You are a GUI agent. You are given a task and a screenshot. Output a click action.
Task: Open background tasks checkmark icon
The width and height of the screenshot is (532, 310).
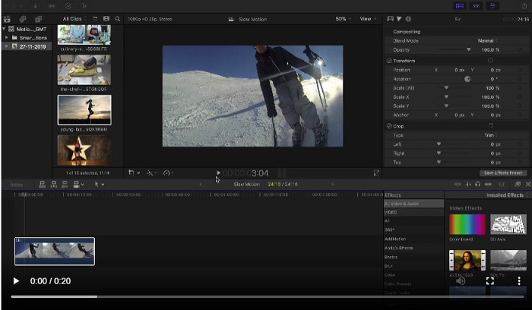click(x=68, y=6)
